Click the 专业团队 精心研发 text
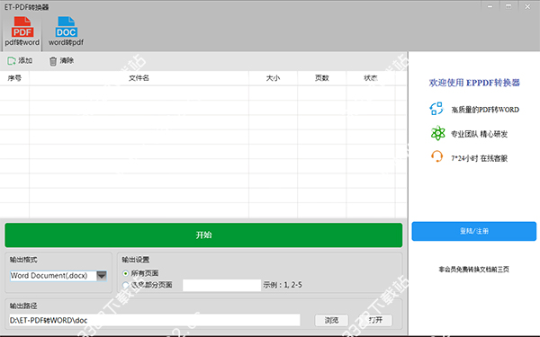This screenshot has height=337, width=540. tap(480, 134)
